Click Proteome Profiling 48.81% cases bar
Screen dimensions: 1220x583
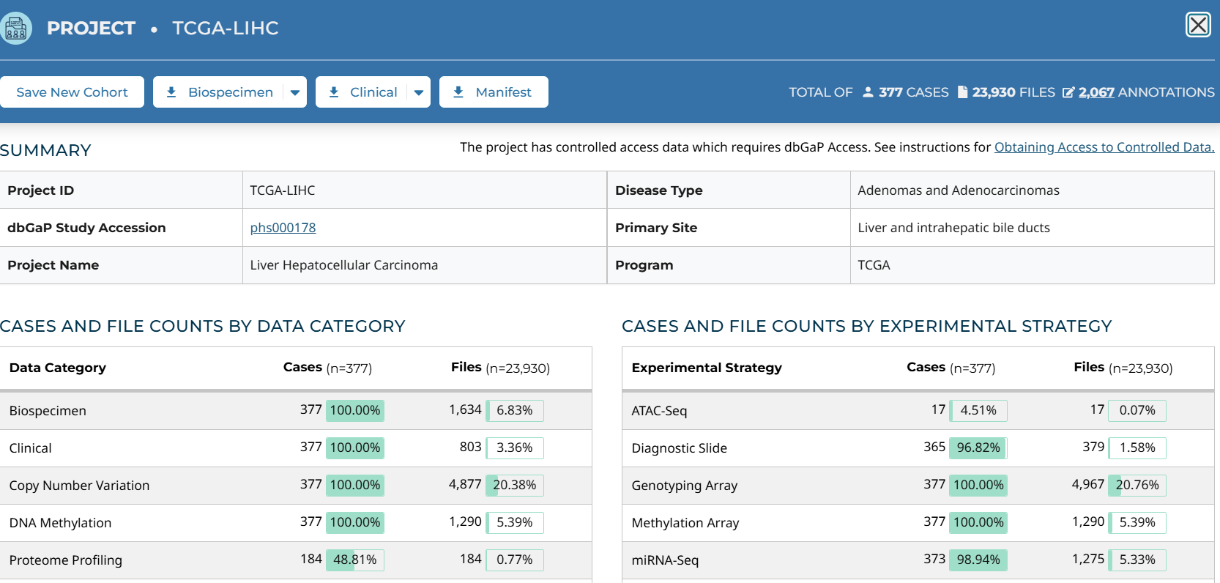click(x=354, y=560)
